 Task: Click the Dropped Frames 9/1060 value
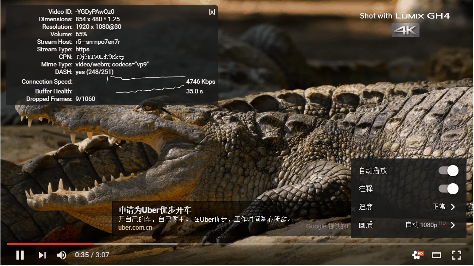click(85, 99)
